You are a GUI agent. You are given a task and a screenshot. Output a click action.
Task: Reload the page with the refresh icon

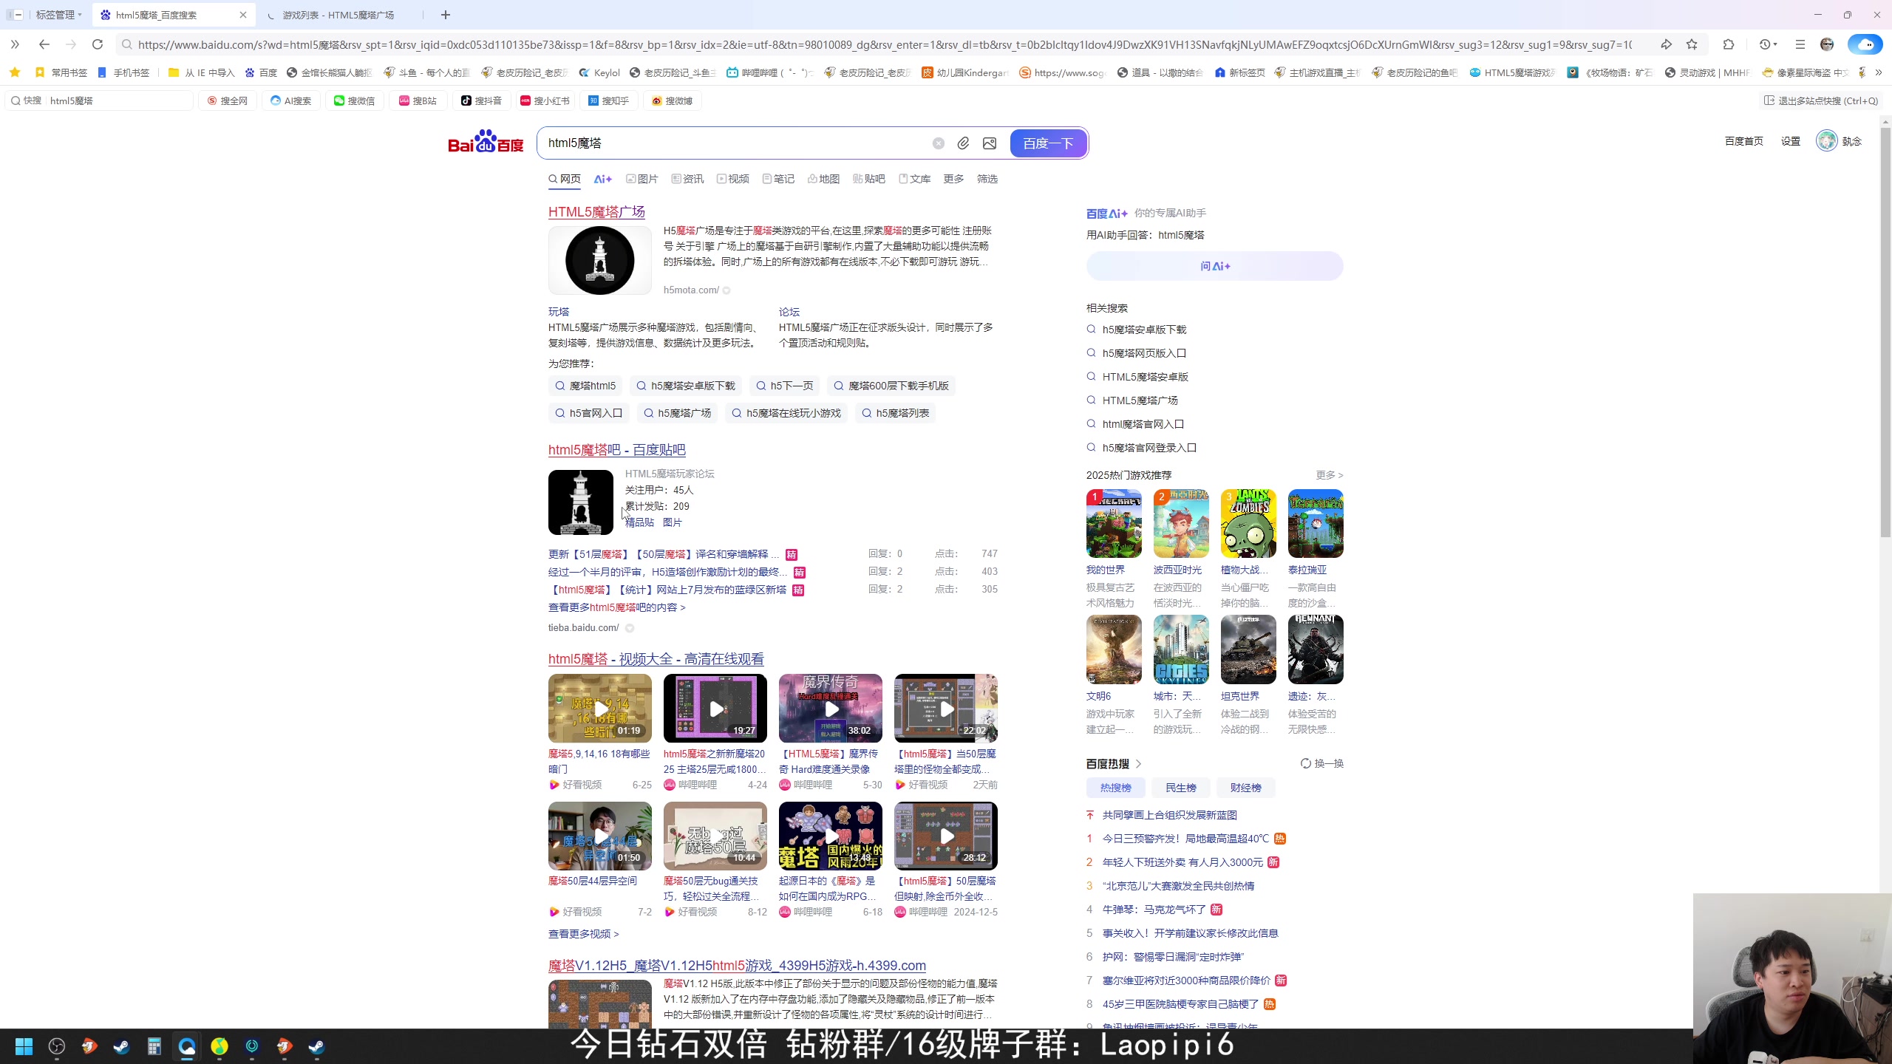pos(97,44)
